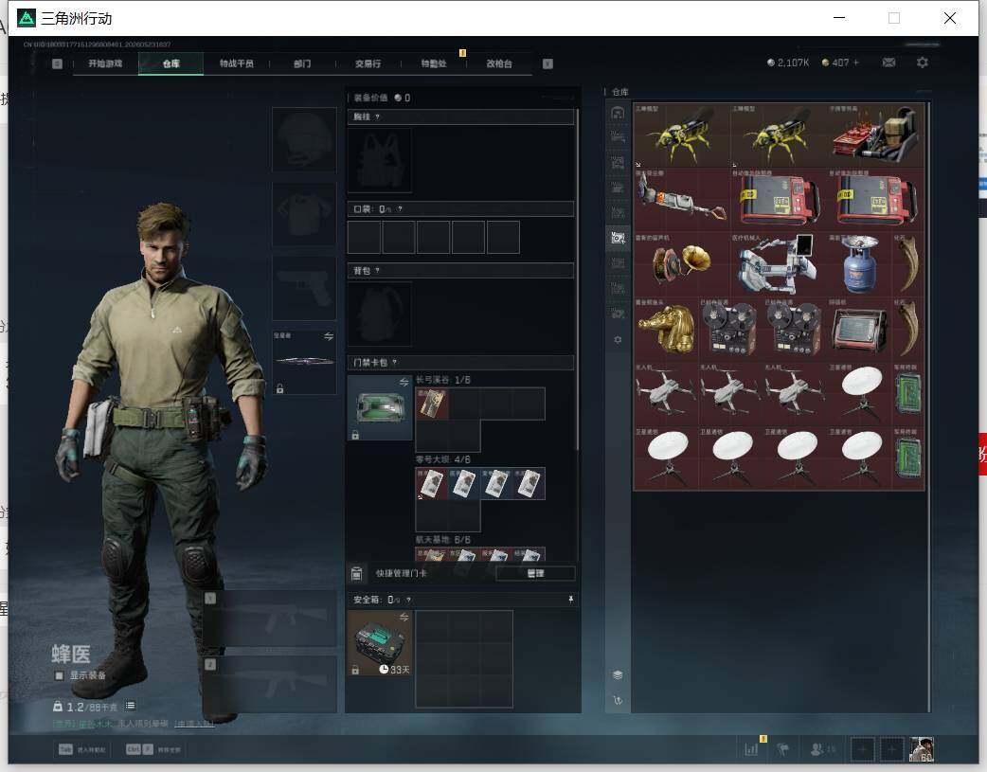
Task: Click the 申请入队 link
Action: [x=194, y=724]
